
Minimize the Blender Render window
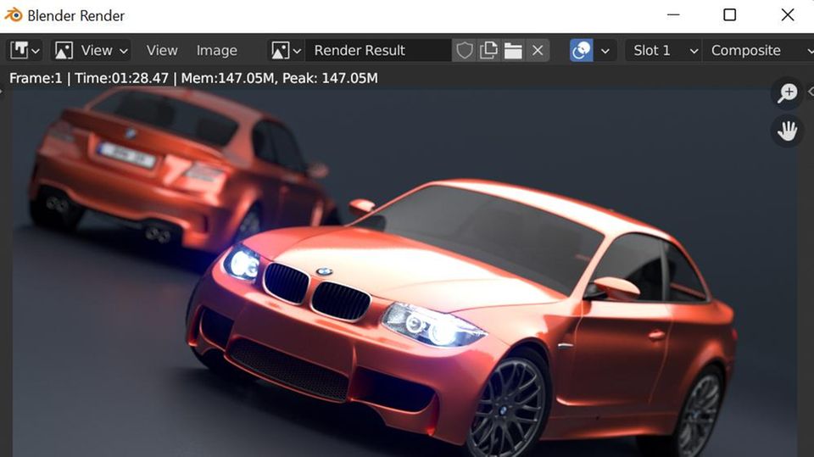pyautogui.click(x=673, y=15)
